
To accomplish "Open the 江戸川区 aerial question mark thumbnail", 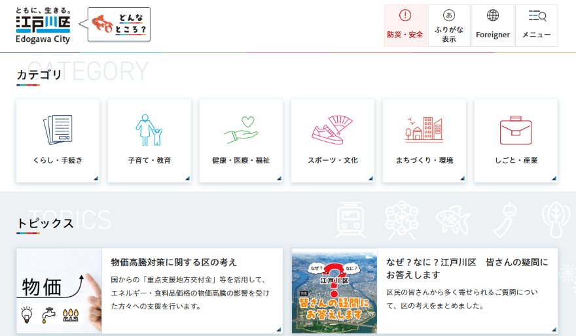I will click(x=334, y=291).
